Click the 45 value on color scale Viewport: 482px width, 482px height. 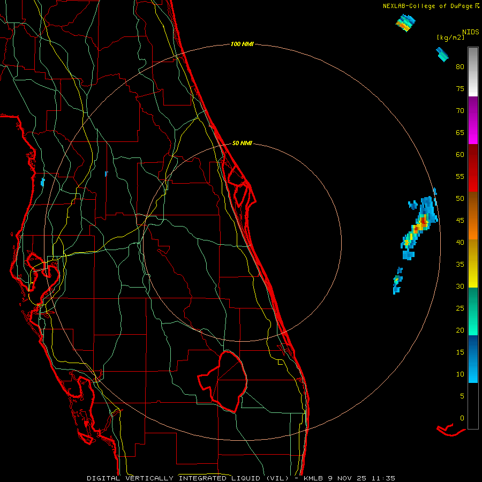[460, 221]
